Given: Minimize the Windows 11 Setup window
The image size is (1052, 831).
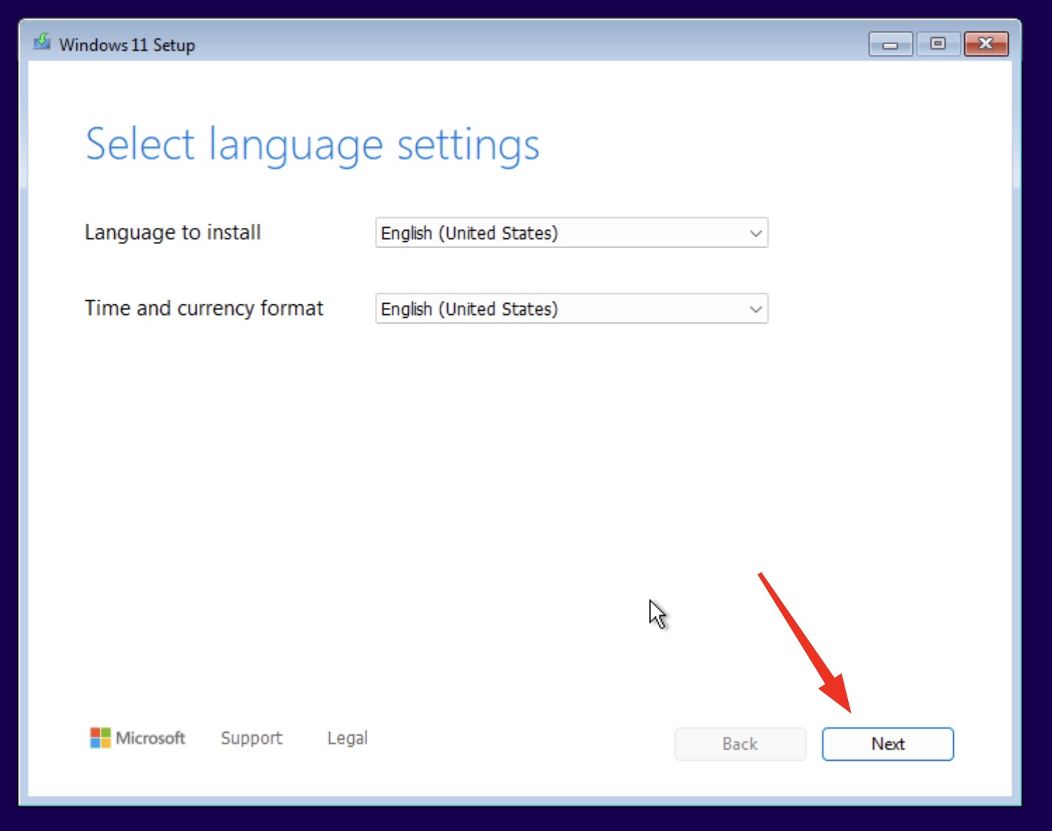Looking at the screenshot, I should click(890, 44).
